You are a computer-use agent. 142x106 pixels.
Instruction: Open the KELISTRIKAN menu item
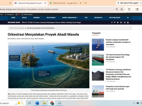pos(51,18)
